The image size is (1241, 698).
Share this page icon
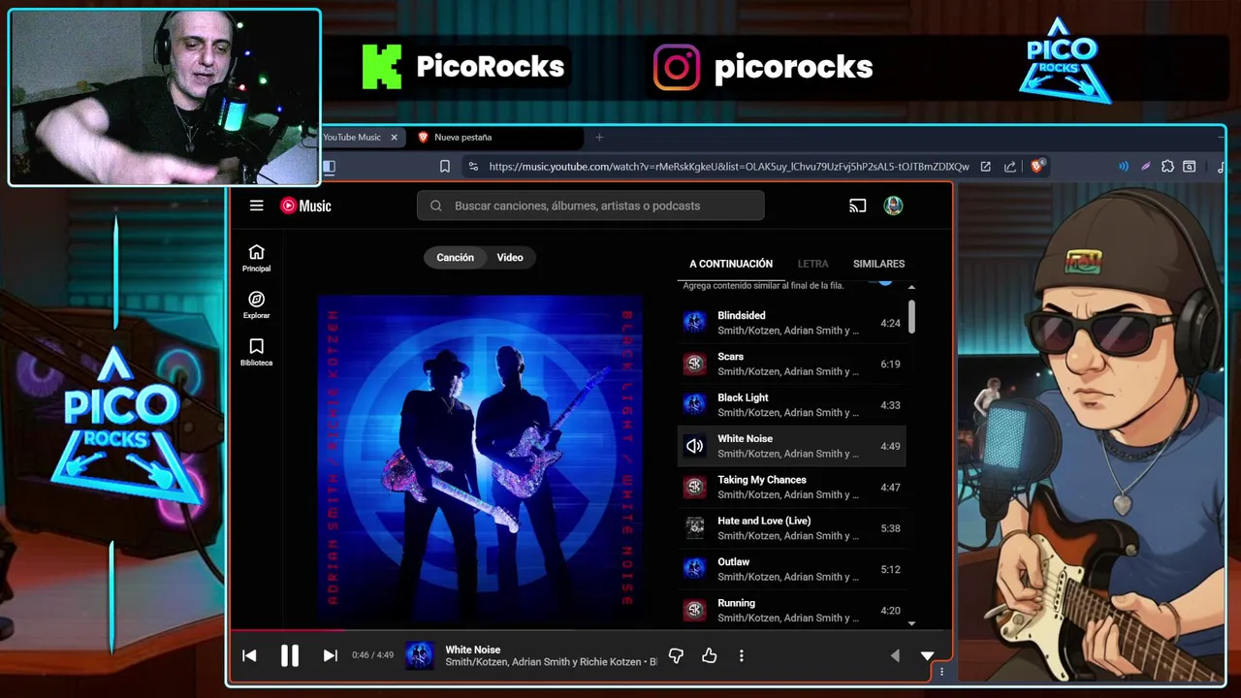(1010, 167)
